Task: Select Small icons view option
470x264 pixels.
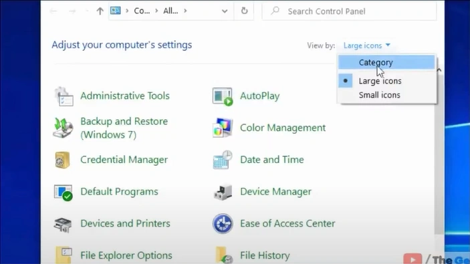Action: coord(386,95)
